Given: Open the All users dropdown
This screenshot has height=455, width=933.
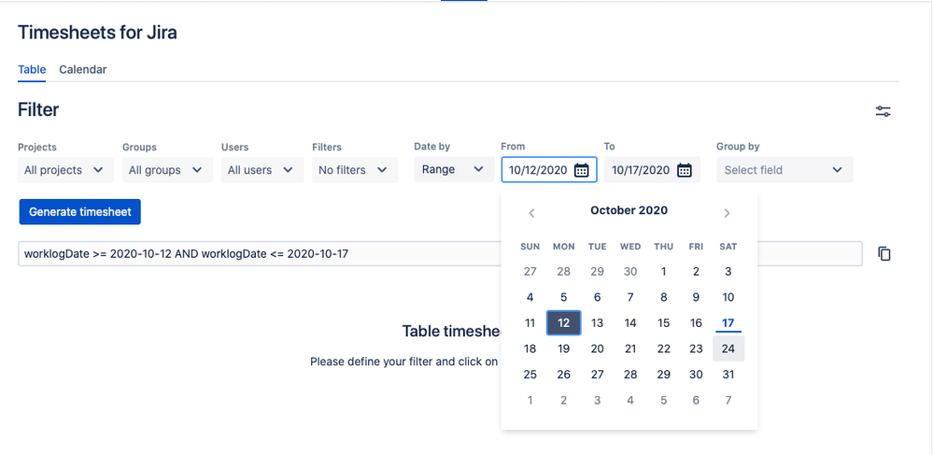Looking at the screenshot, I should pyautogui.click(x=262, y=170).
